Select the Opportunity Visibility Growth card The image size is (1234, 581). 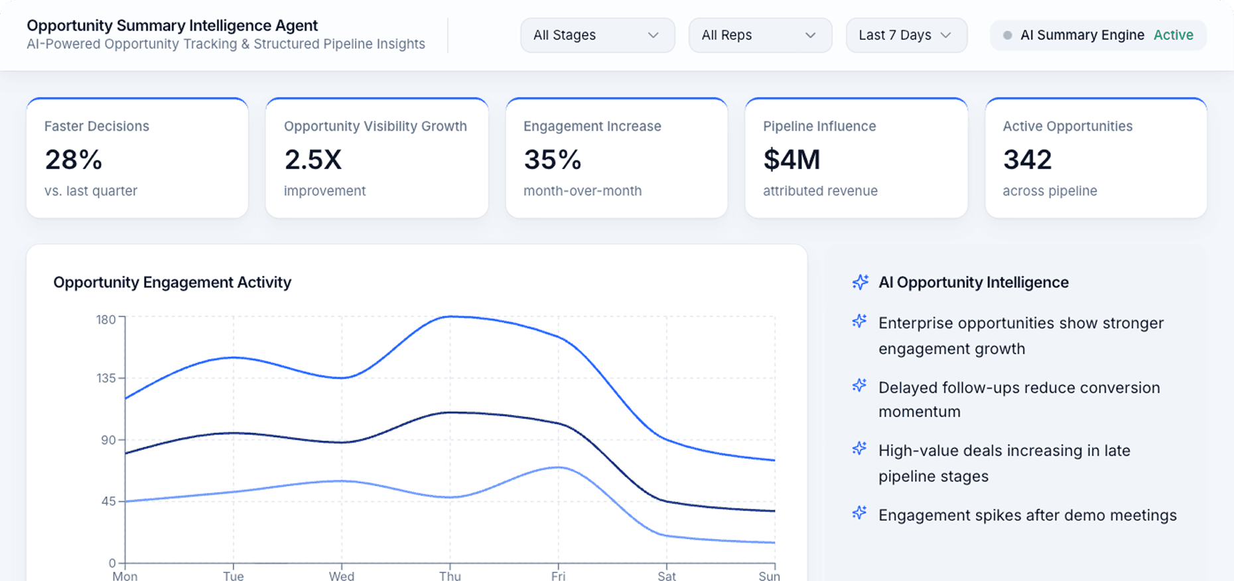point(377,158)
